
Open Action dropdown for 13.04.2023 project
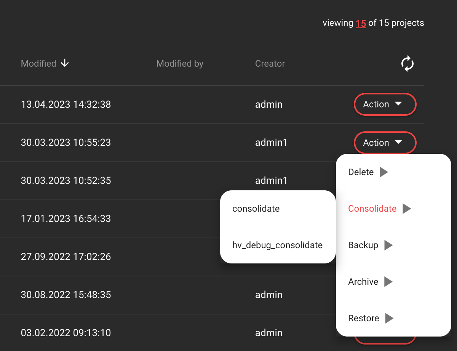(385, 104)
